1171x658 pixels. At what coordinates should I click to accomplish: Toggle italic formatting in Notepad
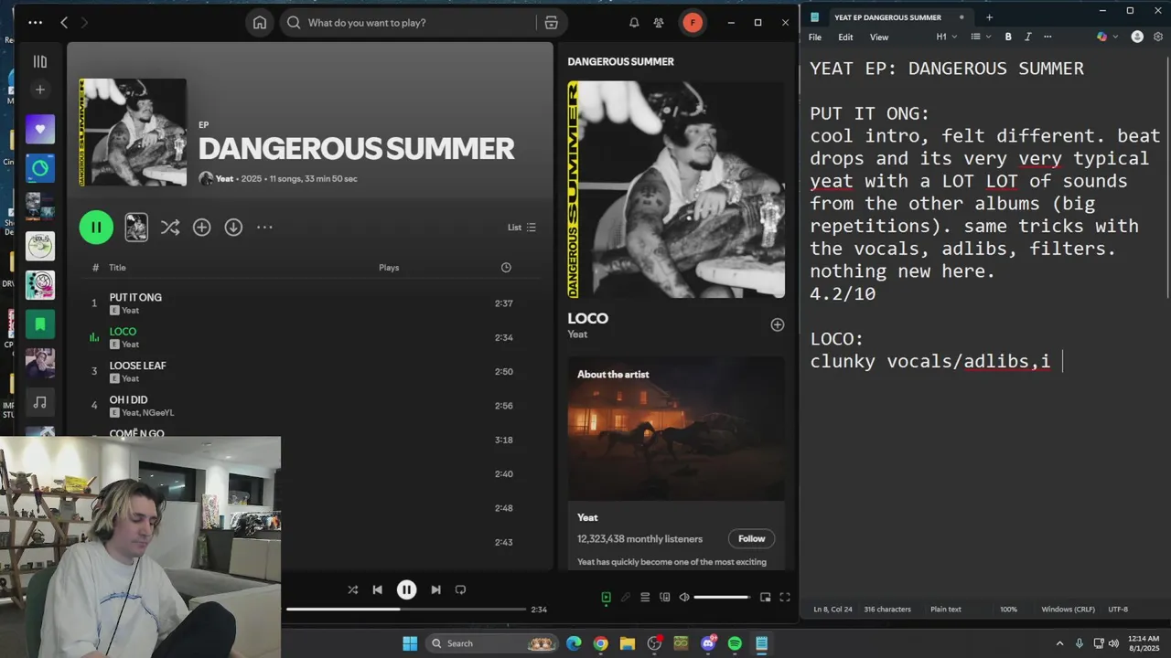pos(1028,37)
